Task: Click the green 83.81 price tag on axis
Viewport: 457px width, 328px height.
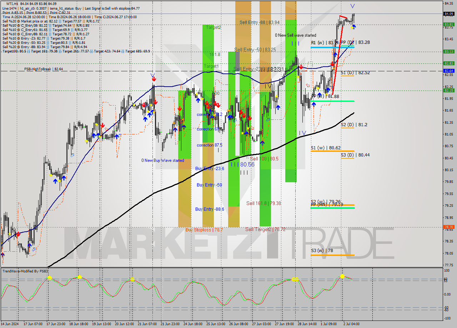Action: coord(448,25)
